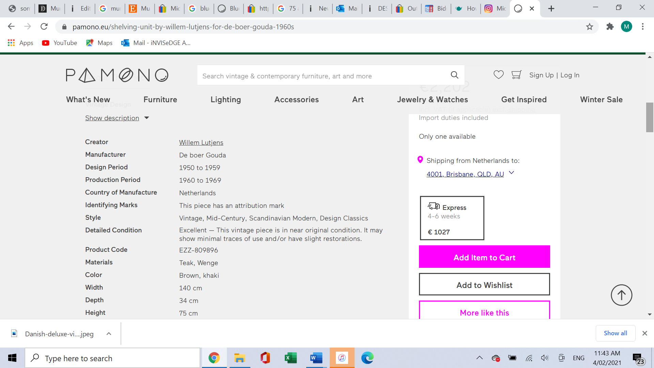Viewport: 654px width, 368px height.
Task: Open the What's New menu
Action: click(88, 99)
